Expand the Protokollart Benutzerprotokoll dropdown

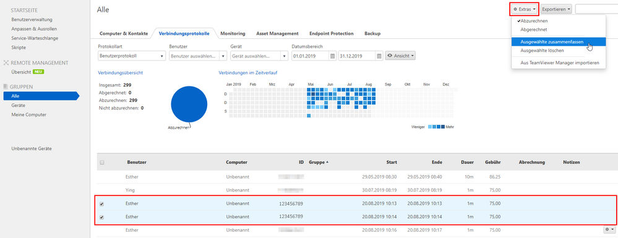pyautogui.click(x=132, y=56)
